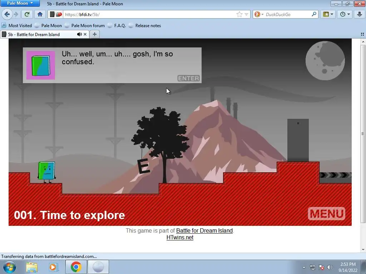The image size is (366, 274).
Task: Click the site identity icon in address bar
Action: 52,14
